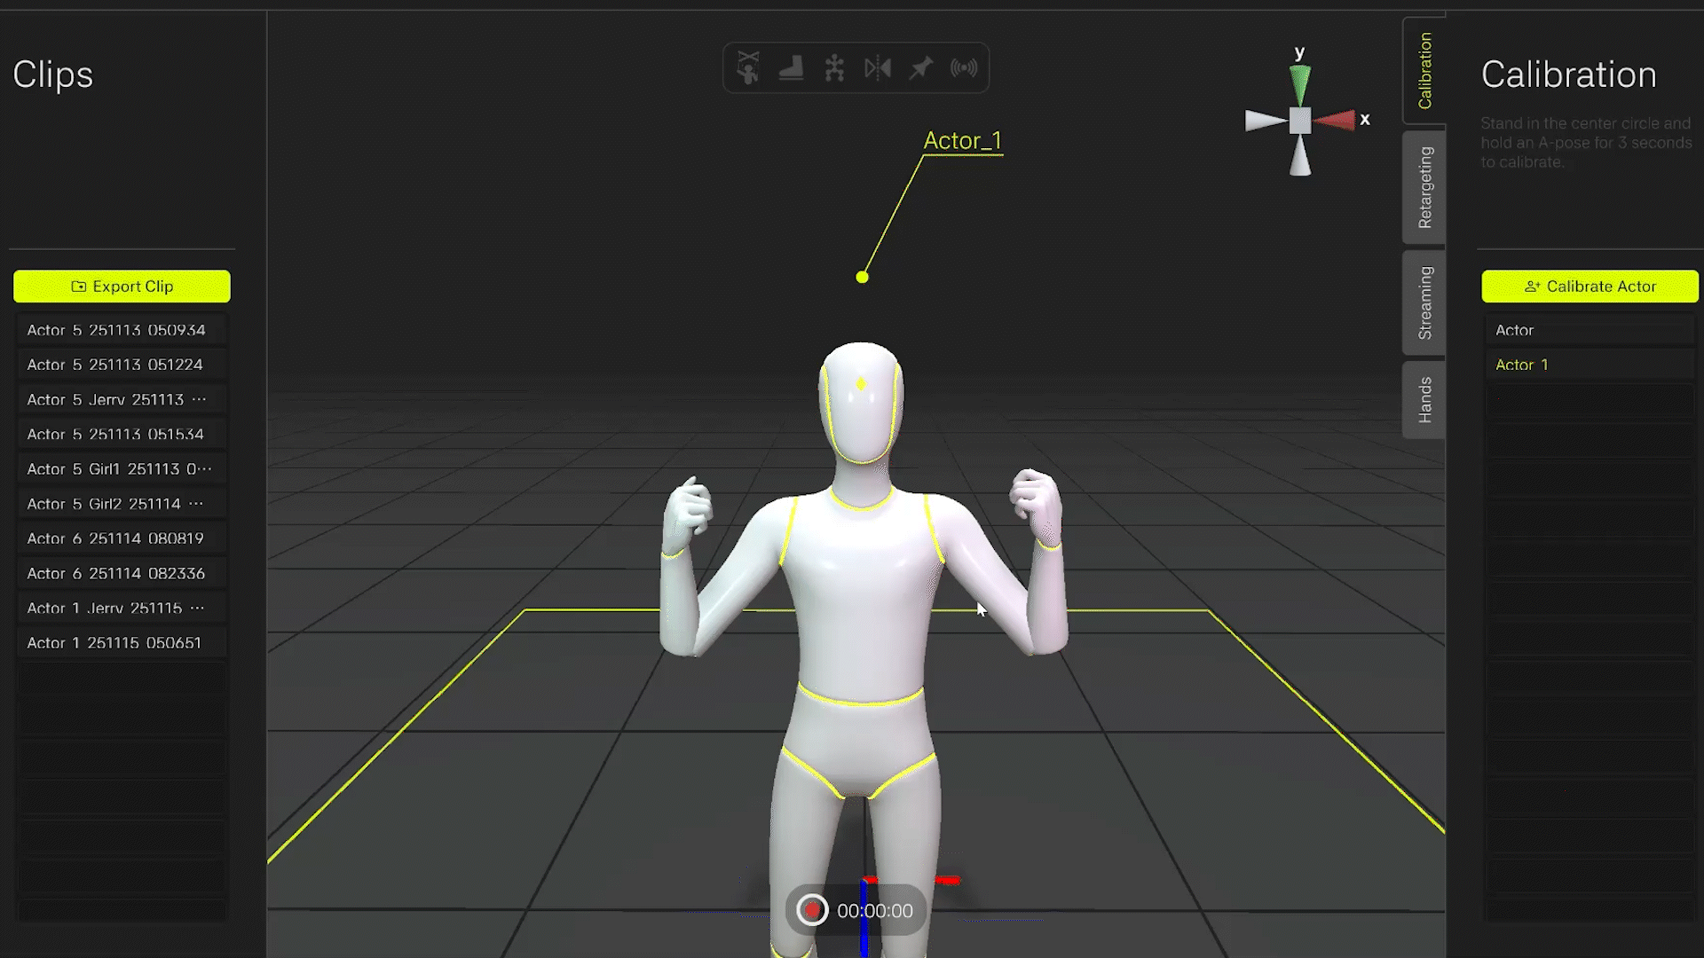Toggle the ice skate foot-sliding icon

pyautogui.click(x=791, y=67)
